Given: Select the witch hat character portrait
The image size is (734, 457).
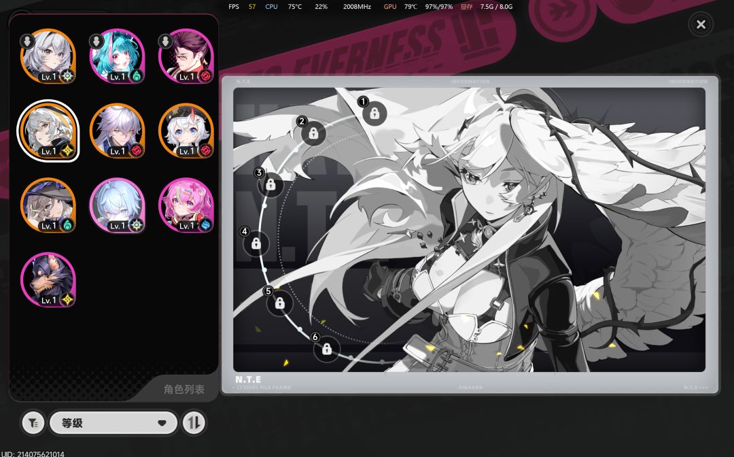Looking at the screenshot, I should (x=48, y=205).
